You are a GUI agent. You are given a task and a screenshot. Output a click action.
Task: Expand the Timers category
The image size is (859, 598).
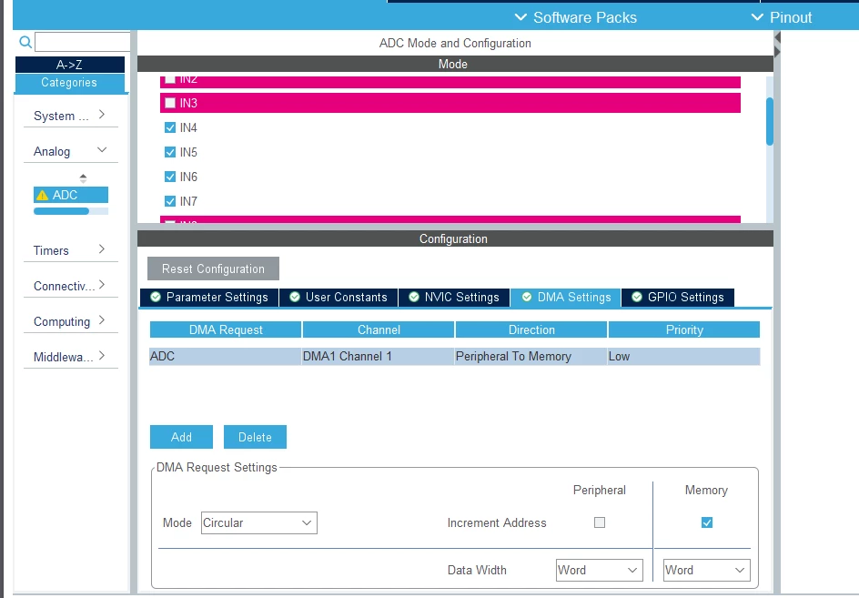pyautogui.click(x=71, y=250)
